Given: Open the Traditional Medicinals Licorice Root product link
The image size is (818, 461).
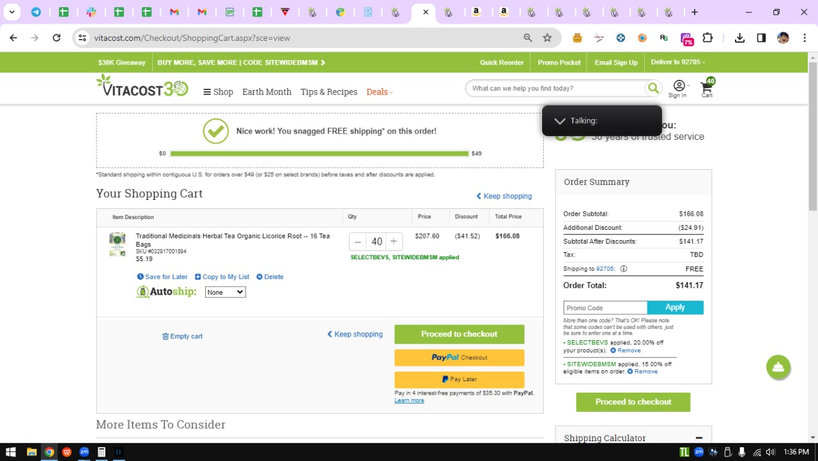Looking at the screenshot, I should point(233,240).
